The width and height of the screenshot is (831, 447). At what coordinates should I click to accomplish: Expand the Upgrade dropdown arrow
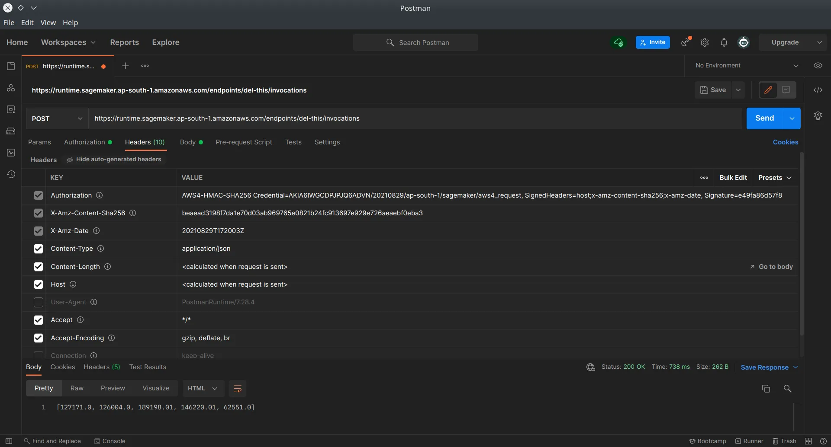point(819,42)
